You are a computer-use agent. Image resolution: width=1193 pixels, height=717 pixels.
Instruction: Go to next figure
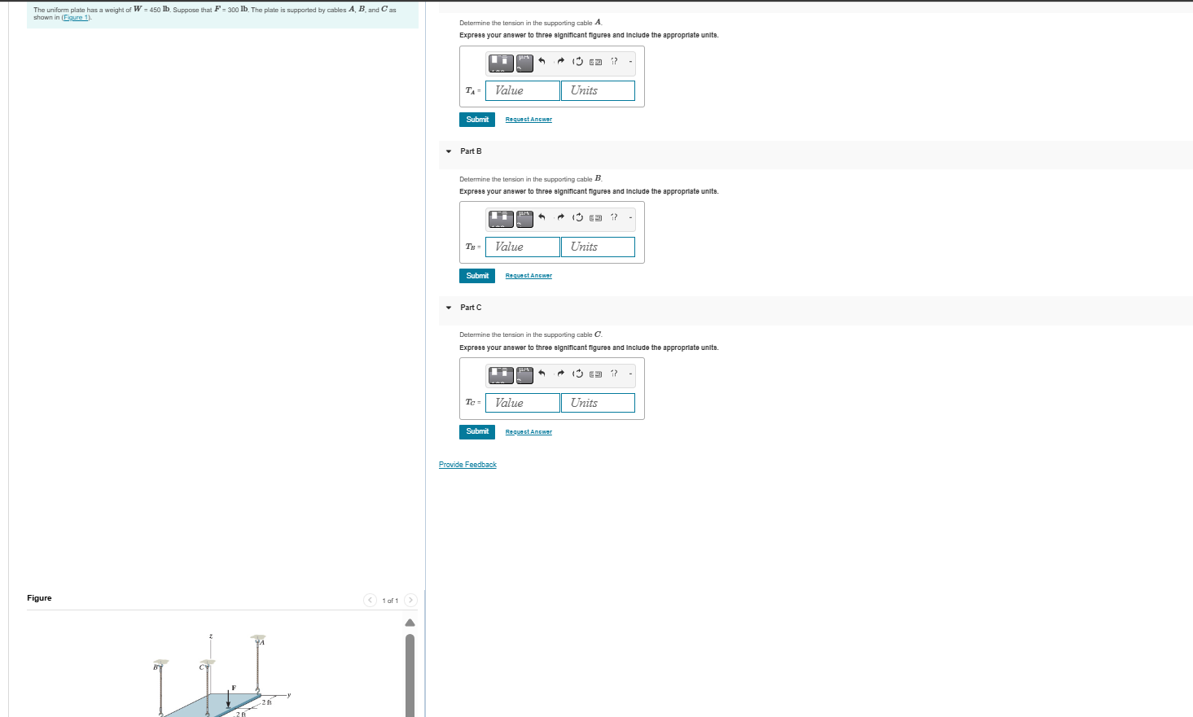pyautogui.click(x=410, y=600)
